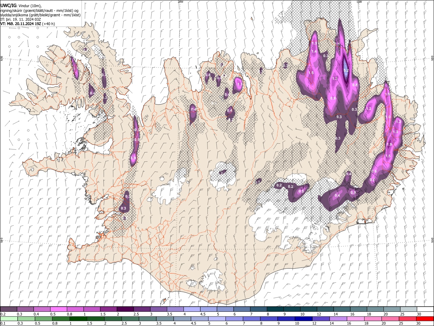Click the "0.2" label under the upper legend row
434x326 pixels.
(x=3, y=314)
